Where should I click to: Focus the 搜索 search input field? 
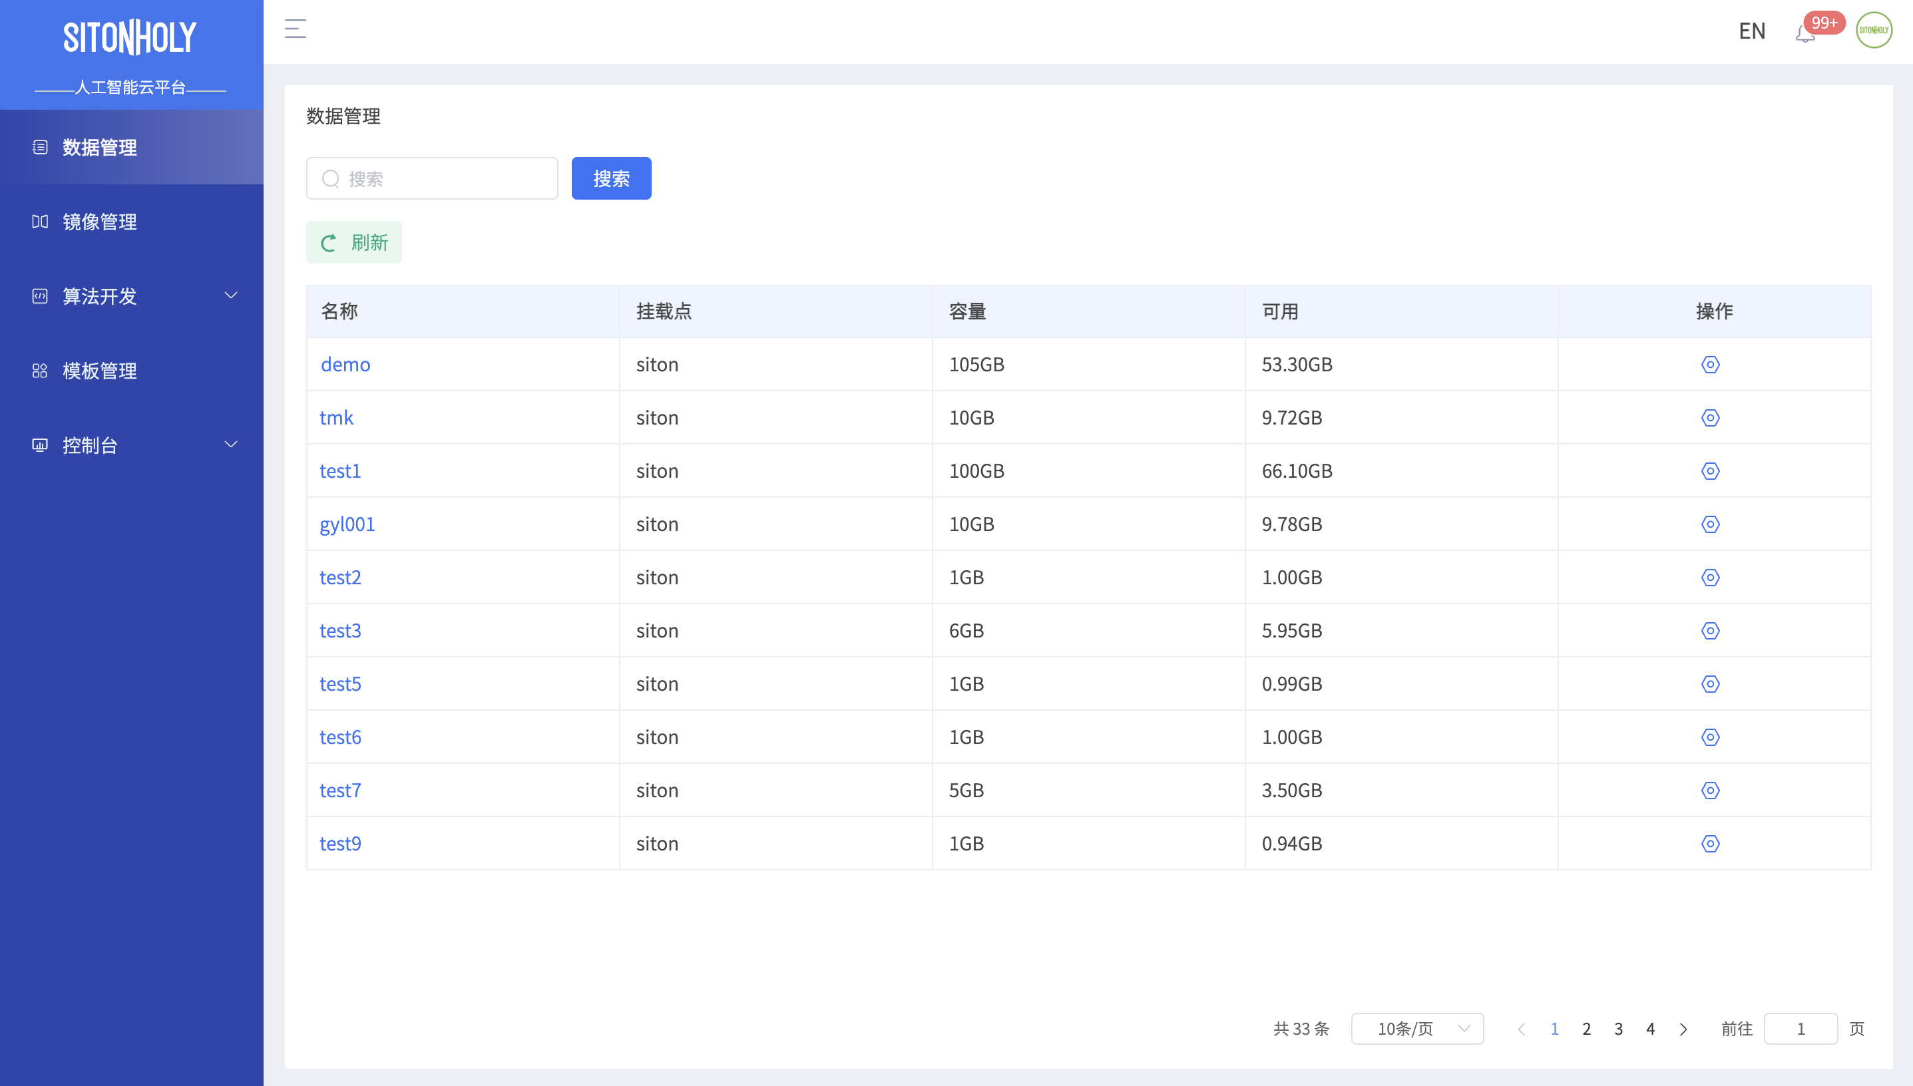click(432, 178)
